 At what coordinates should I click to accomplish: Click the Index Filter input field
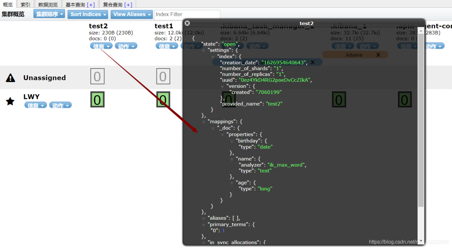(187, 14)
